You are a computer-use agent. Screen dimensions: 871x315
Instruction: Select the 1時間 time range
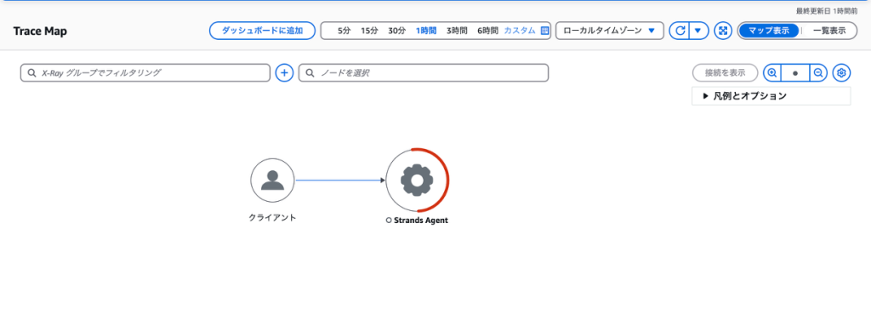point(426,31)
